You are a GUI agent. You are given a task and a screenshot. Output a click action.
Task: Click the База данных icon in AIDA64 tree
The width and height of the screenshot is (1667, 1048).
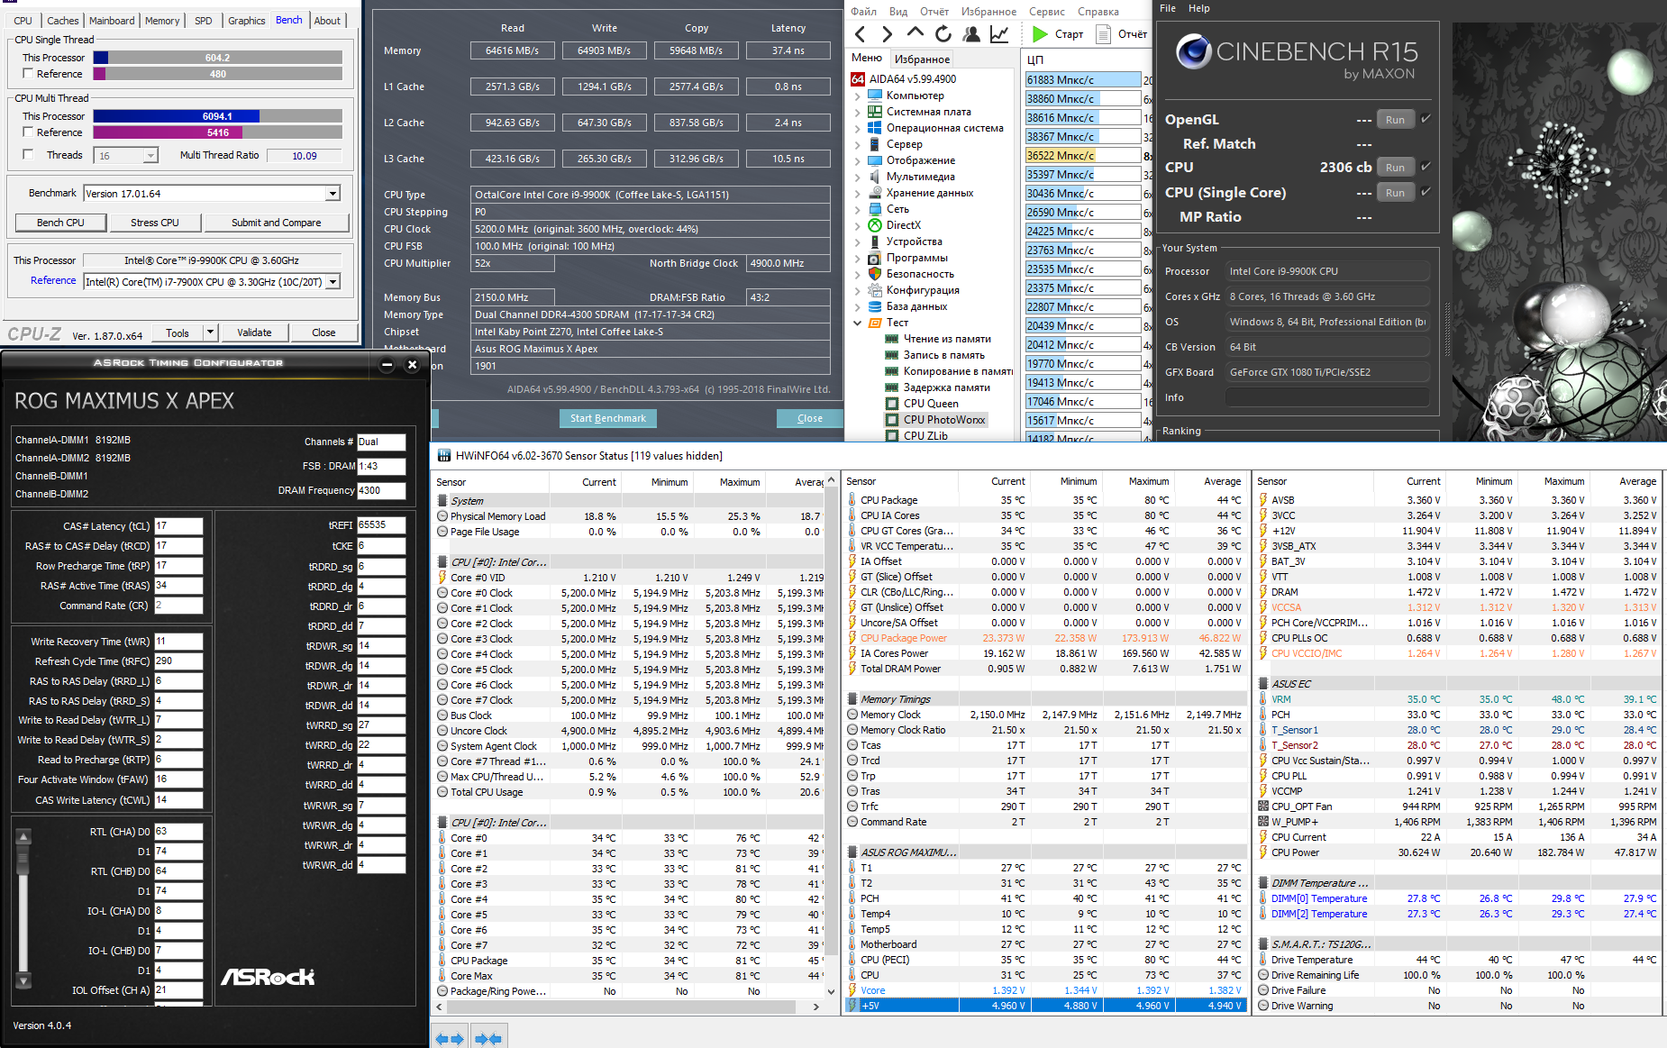pyautogui.click(x=874, y=306)
